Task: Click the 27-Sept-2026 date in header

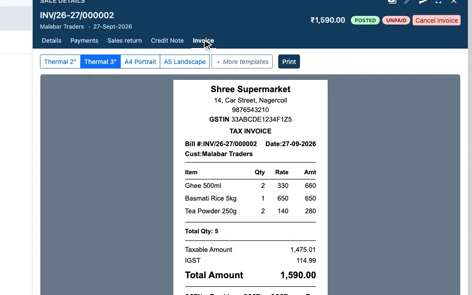Action: [113, 27]
